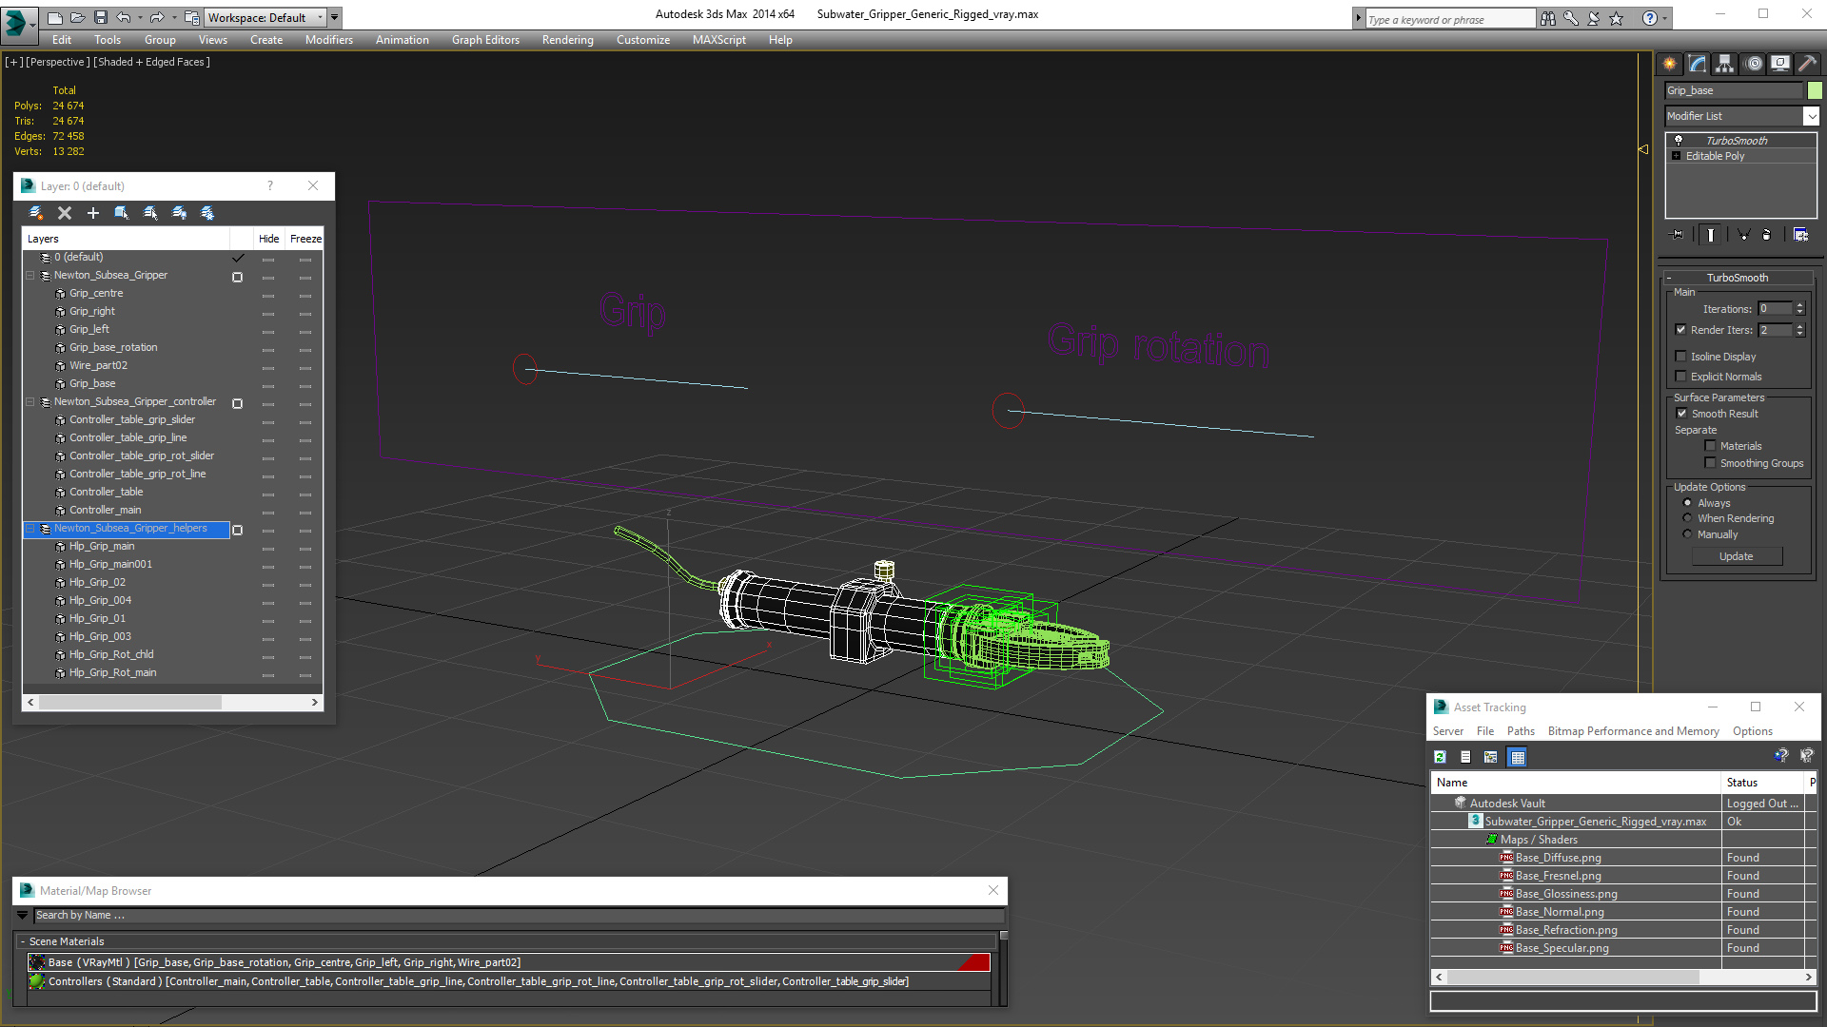Collapse the Newton_Subsea_Gripper_controller layer
Image resolution: width=1827 pixels, height=1027 pixels.
[30, 402]
